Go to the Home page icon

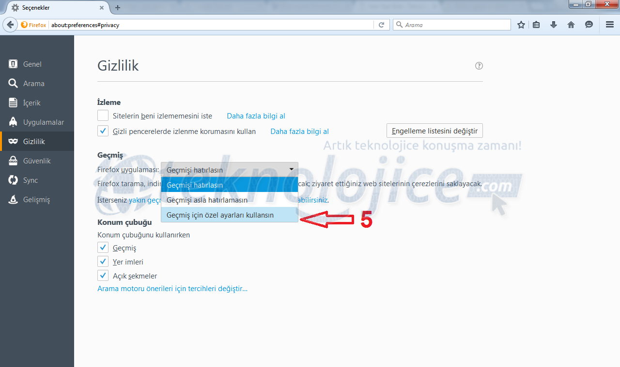coord(571,25)
